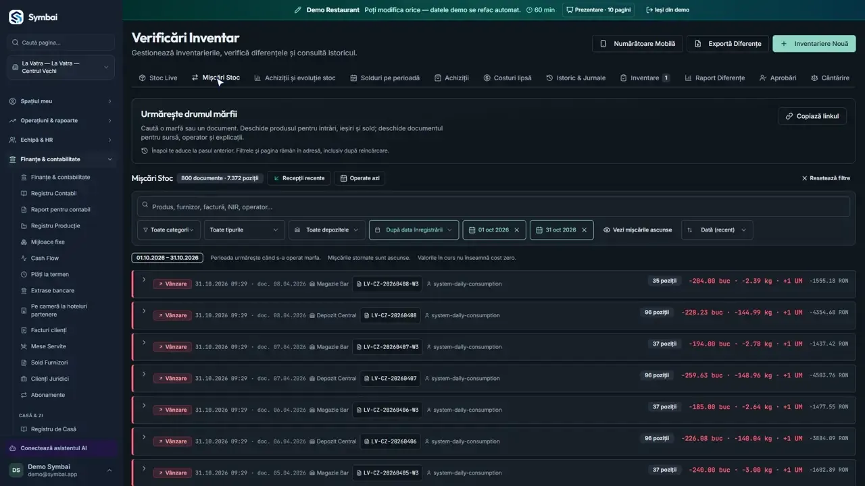
Task: Toggle Vezi mișcările ascunse visibility
Action: (637, 230)
